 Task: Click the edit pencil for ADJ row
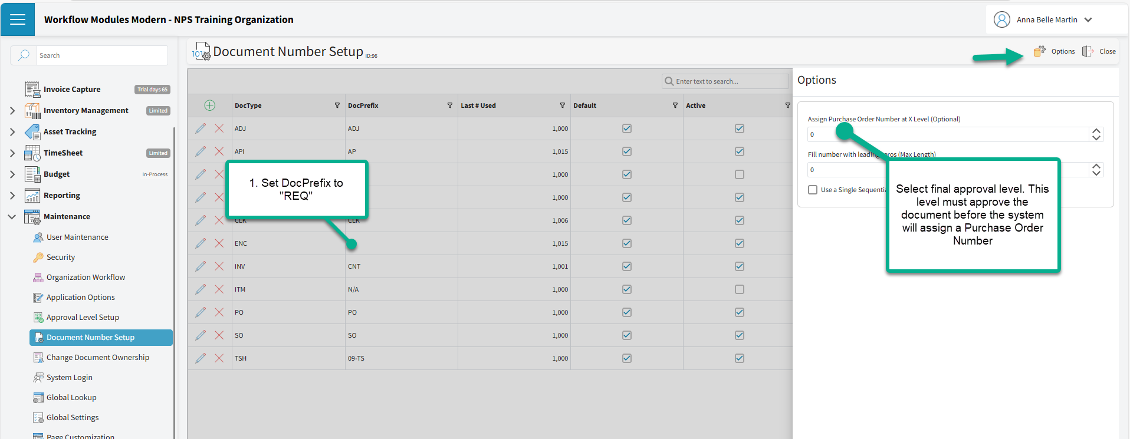click(x=201, y=128)
